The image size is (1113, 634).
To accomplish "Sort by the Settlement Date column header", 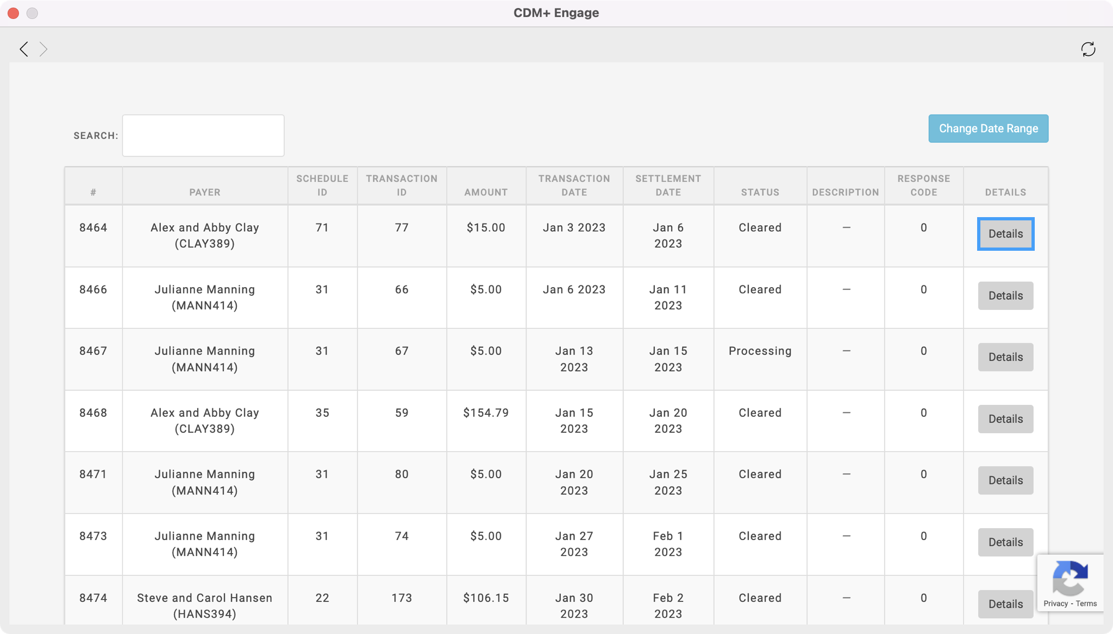I will click(x=668, y=186).
